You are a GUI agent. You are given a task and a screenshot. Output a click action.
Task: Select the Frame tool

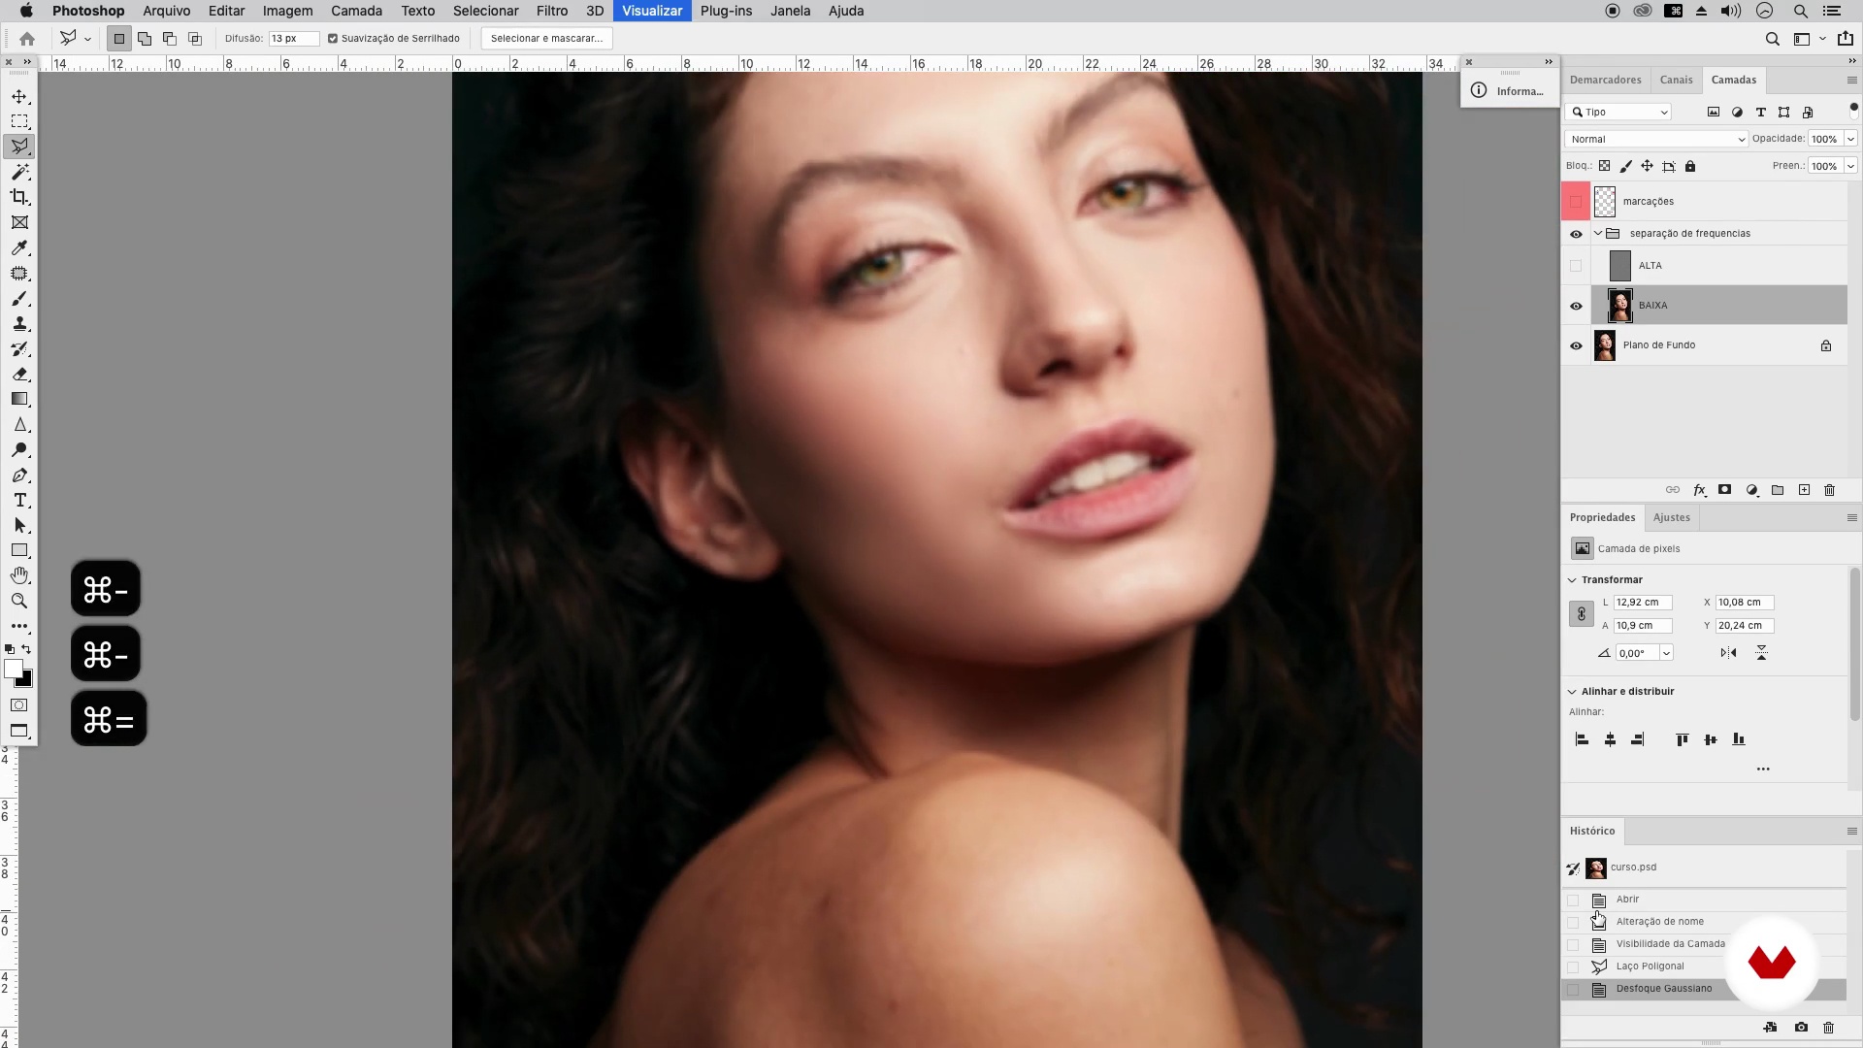tap(19, 222)
